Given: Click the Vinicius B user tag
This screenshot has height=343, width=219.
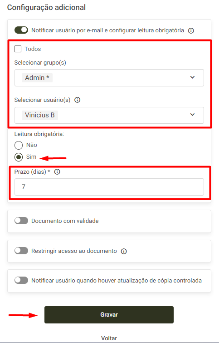Looking at the screenshot, I should tap(40, 115).
